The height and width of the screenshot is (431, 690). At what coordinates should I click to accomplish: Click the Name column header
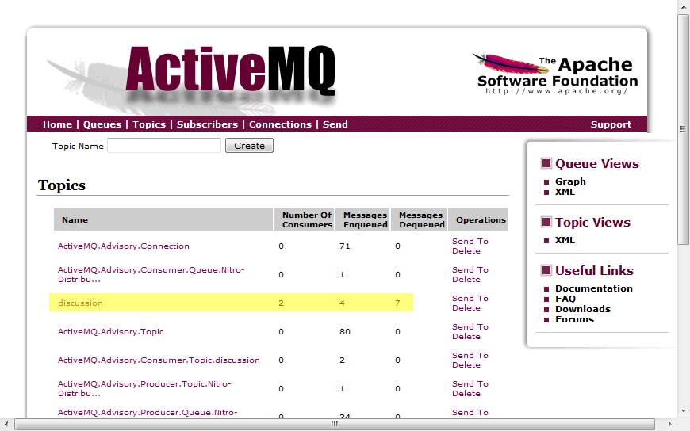pos(163,219)
